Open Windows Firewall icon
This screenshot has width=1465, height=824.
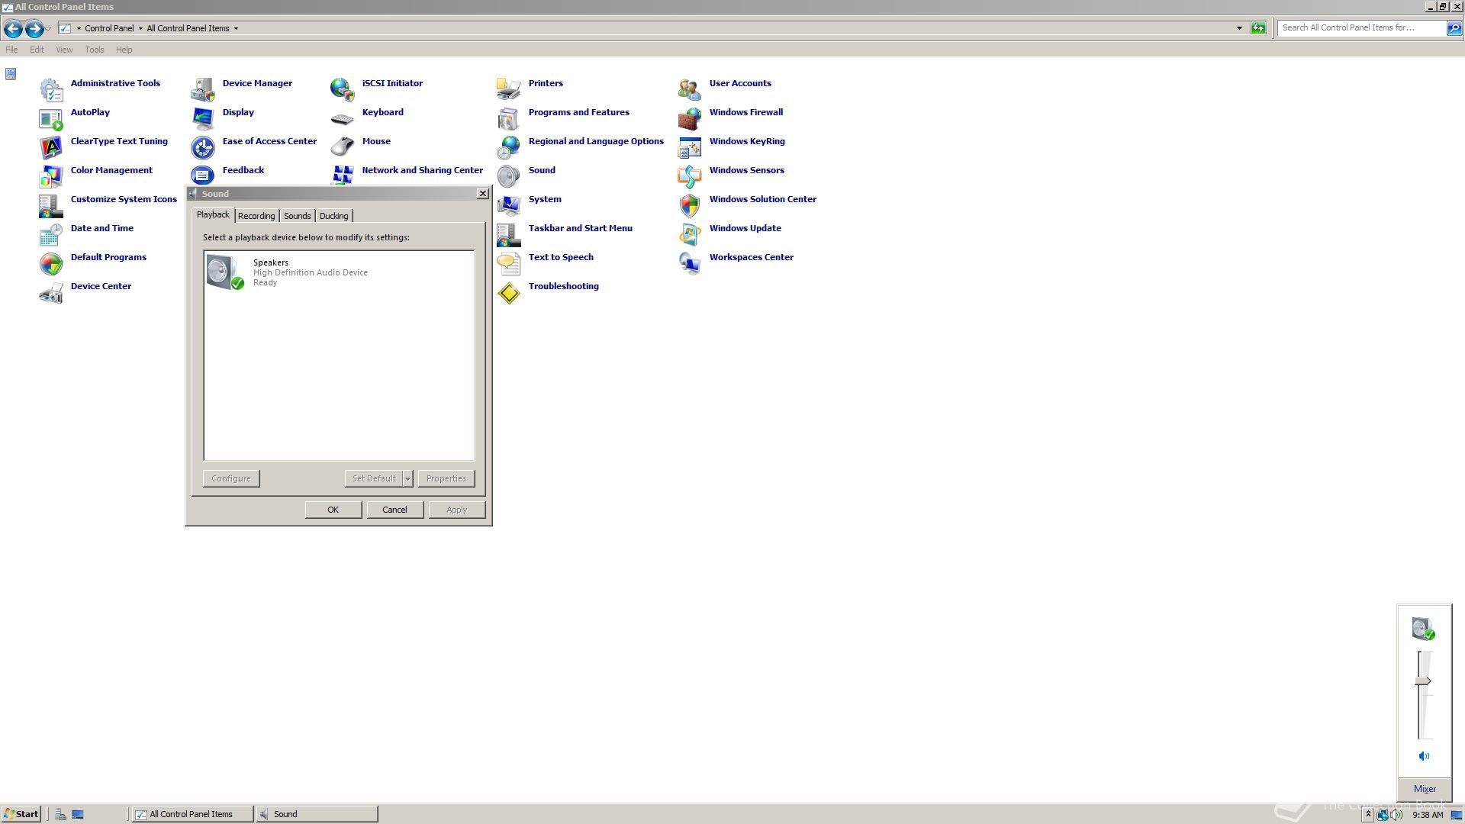tap(690, 119)
